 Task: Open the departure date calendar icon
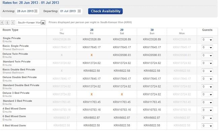click(79, 11)
